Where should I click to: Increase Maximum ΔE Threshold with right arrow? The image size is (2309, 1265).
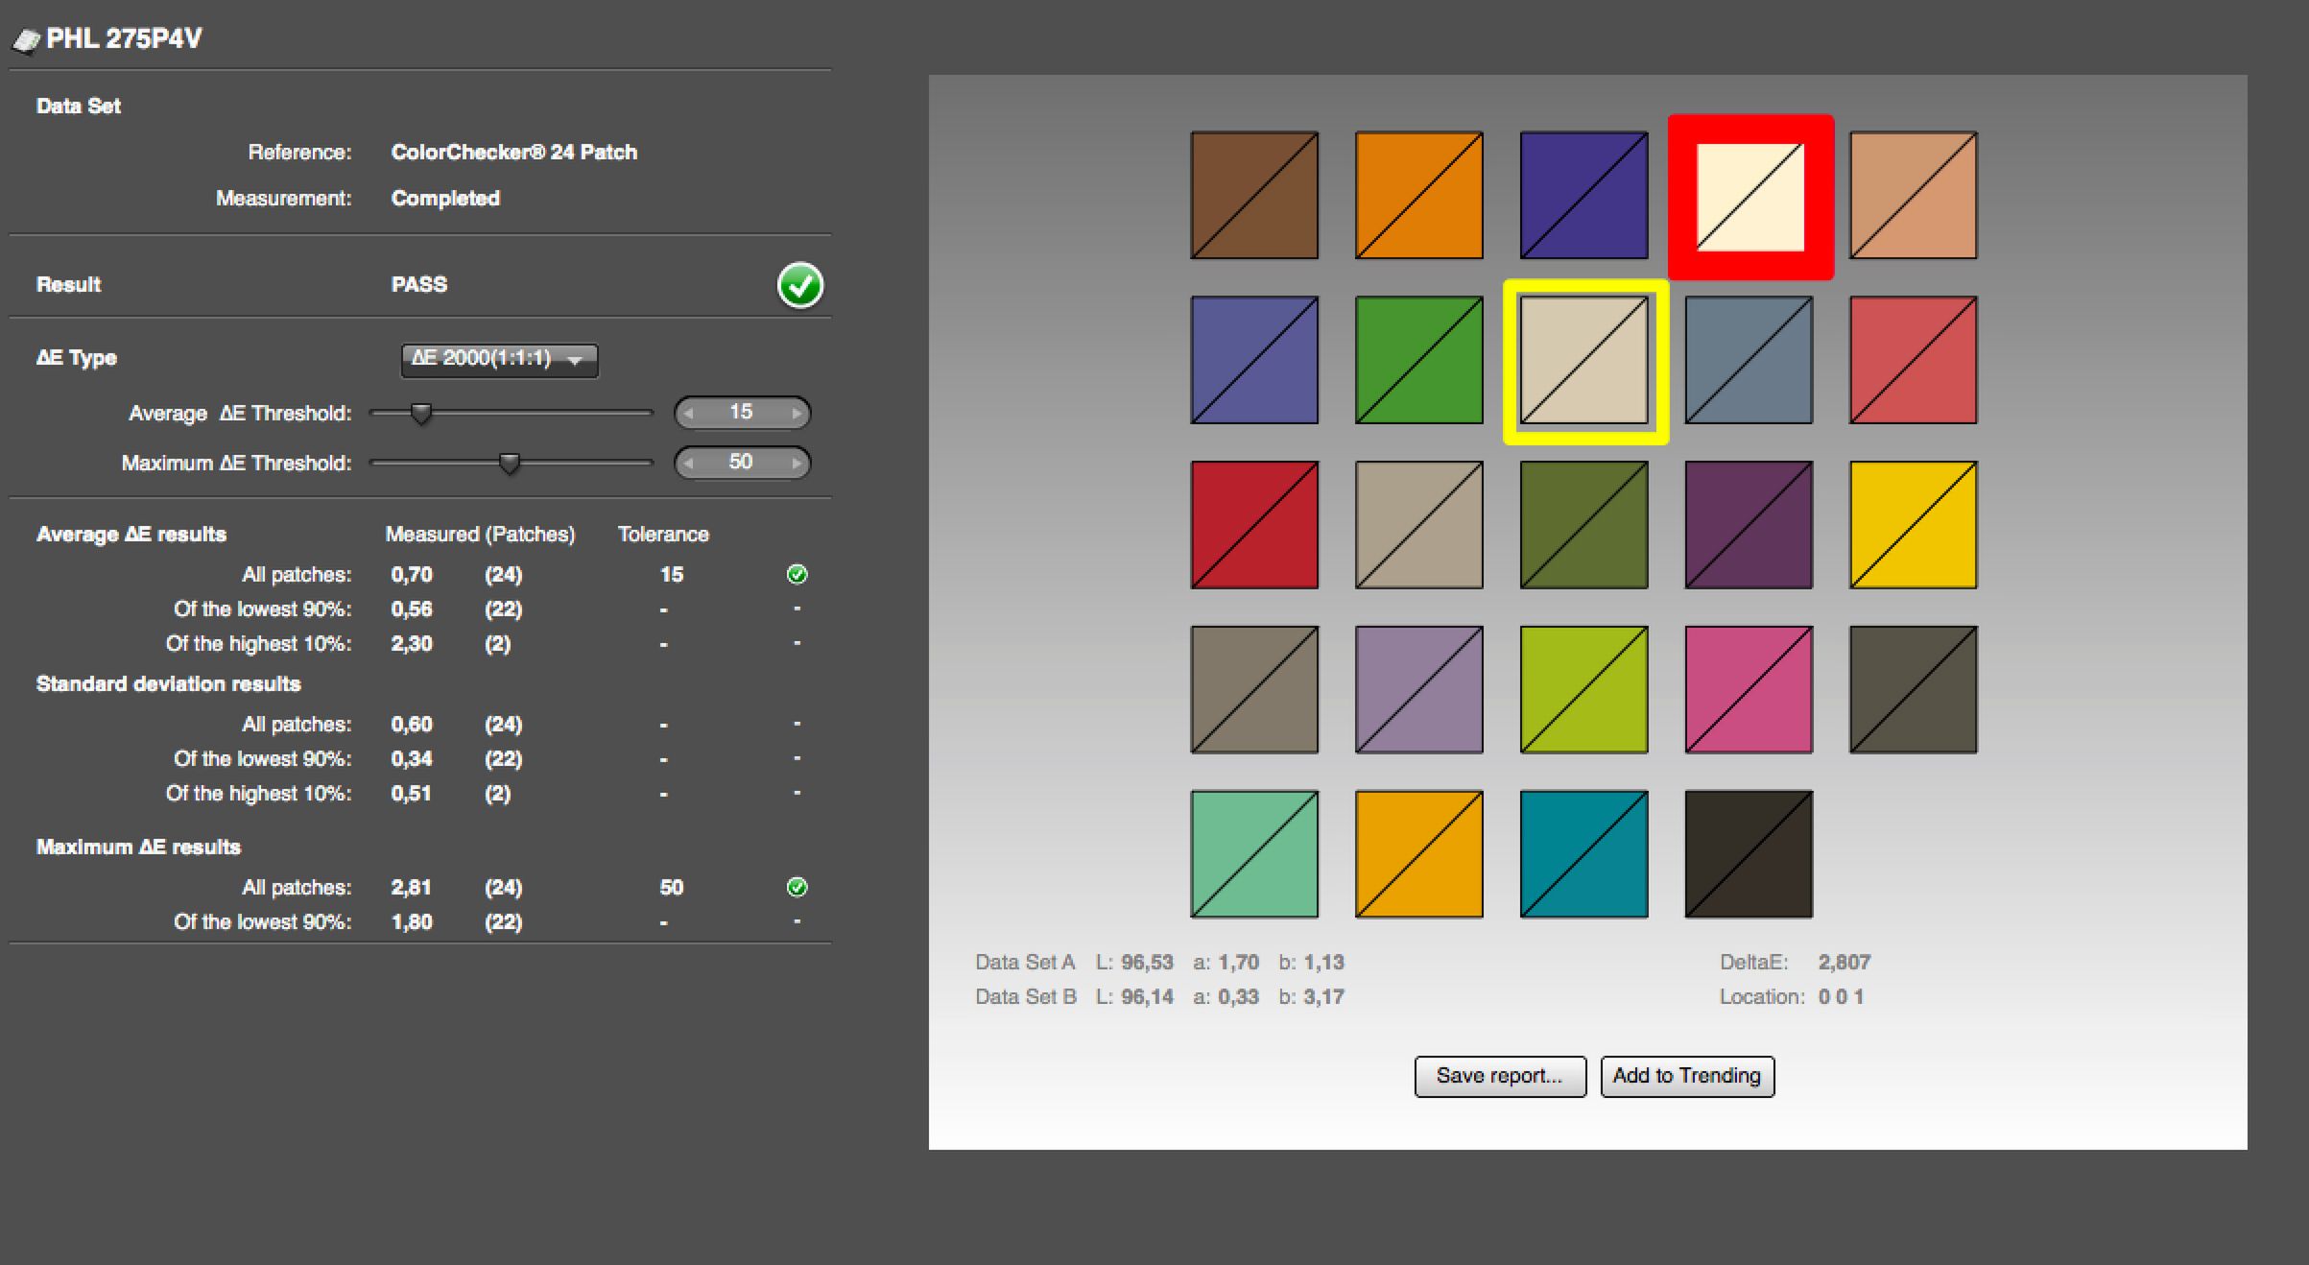click(x=796, y=464)
